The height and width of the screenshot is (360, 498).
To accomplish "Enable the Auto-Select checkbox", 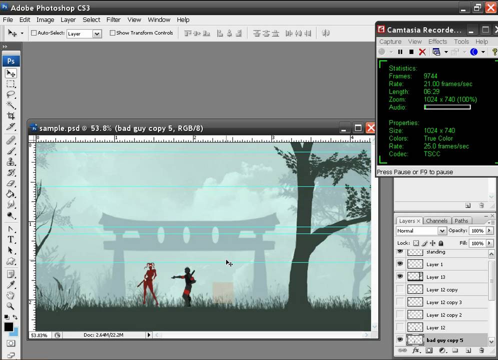I will pos(34,33).
